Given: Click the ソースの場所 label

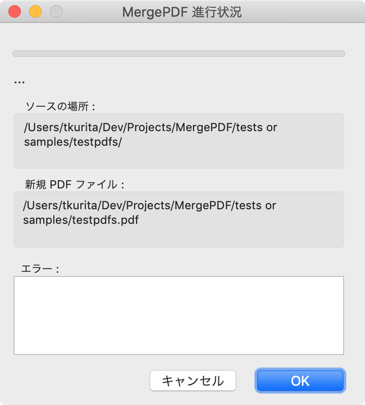Looking at the screenshot, I should tap(60, 107).
